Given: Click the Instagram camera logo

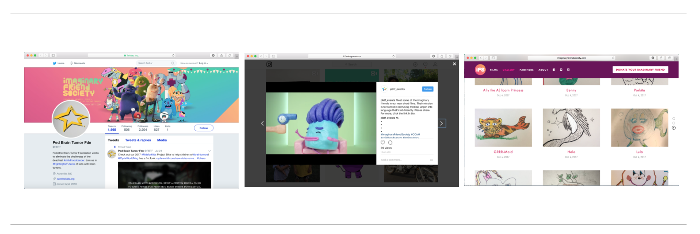Looking at the screenshot, I should pos(269,64).
